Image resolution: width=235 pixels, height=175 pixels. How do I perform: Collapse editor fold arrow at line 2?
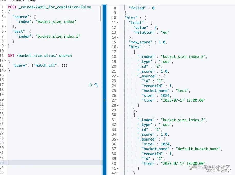tap(5, 12)
